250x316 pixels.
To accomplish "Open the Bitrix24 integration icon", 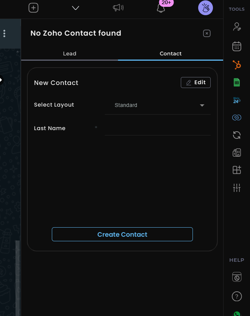I will tap(237, 100).
